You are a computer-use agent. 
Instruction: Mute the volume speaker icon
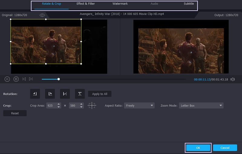pos(233,79)
